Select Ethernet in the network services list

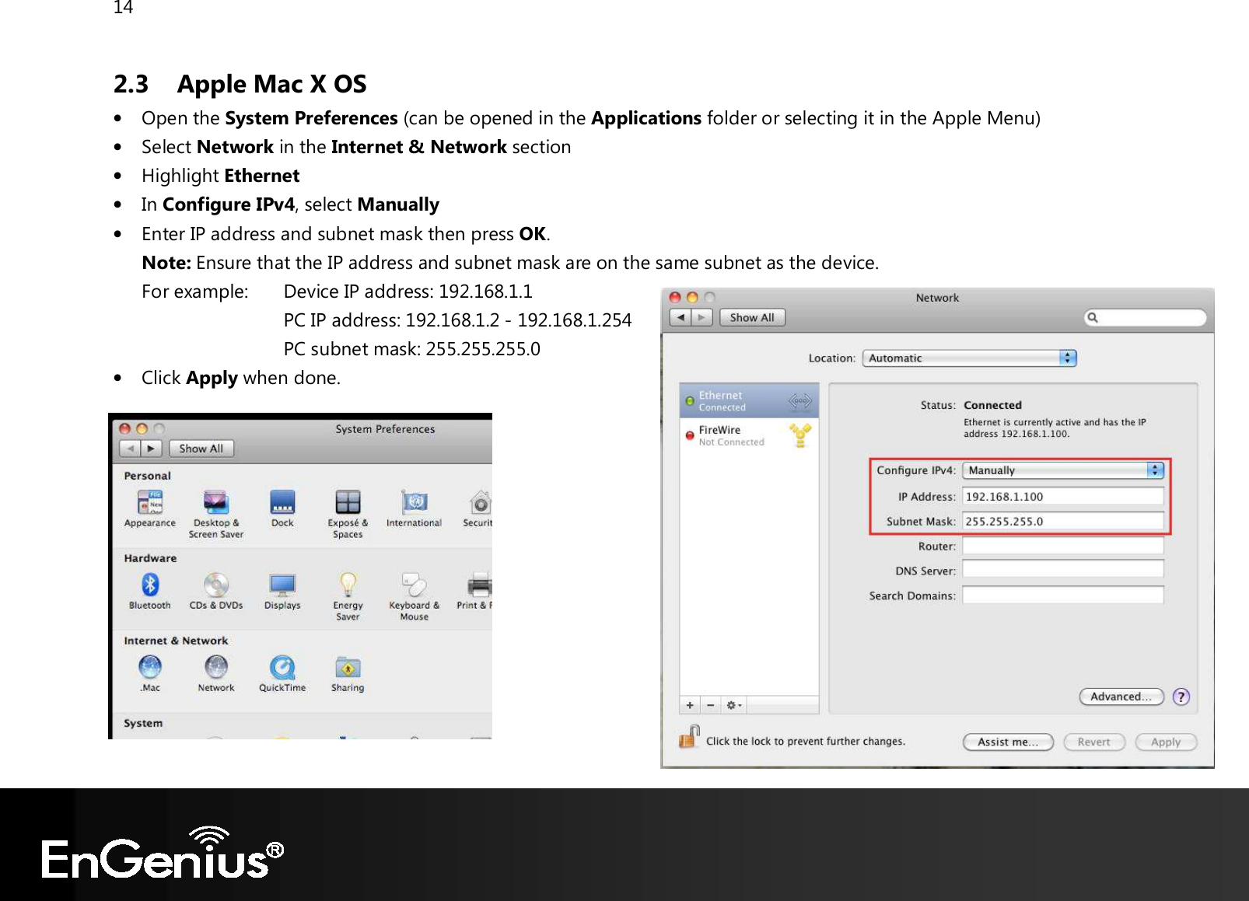pyautogui.click(x=749, y=400)
